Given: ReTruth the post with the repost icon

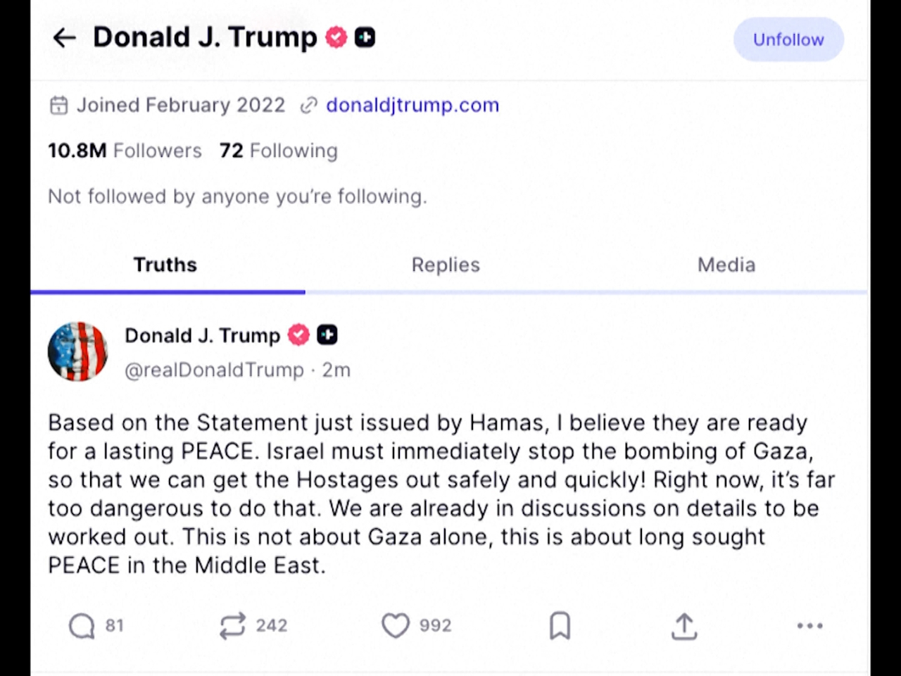Looking at the screenshot, I should [x=232, y=625].
